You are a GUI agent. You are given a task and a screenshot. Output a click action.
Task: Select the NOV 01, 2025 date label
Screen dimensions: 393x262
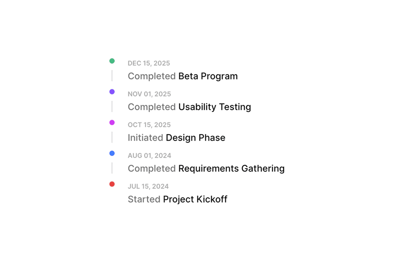[x=149, y=94]
